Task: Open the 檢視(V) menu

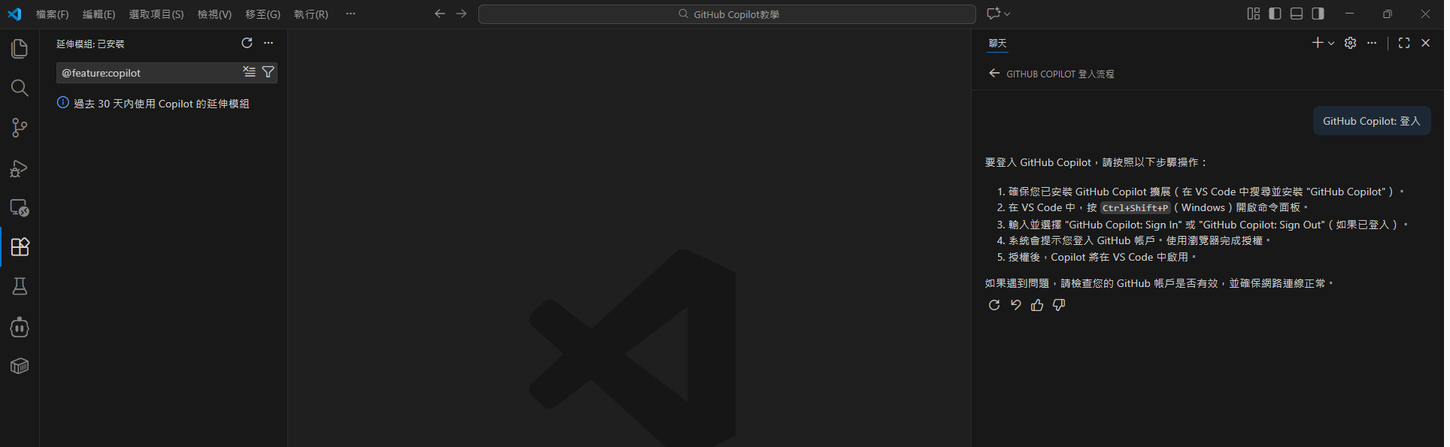Action: [214, 14]
